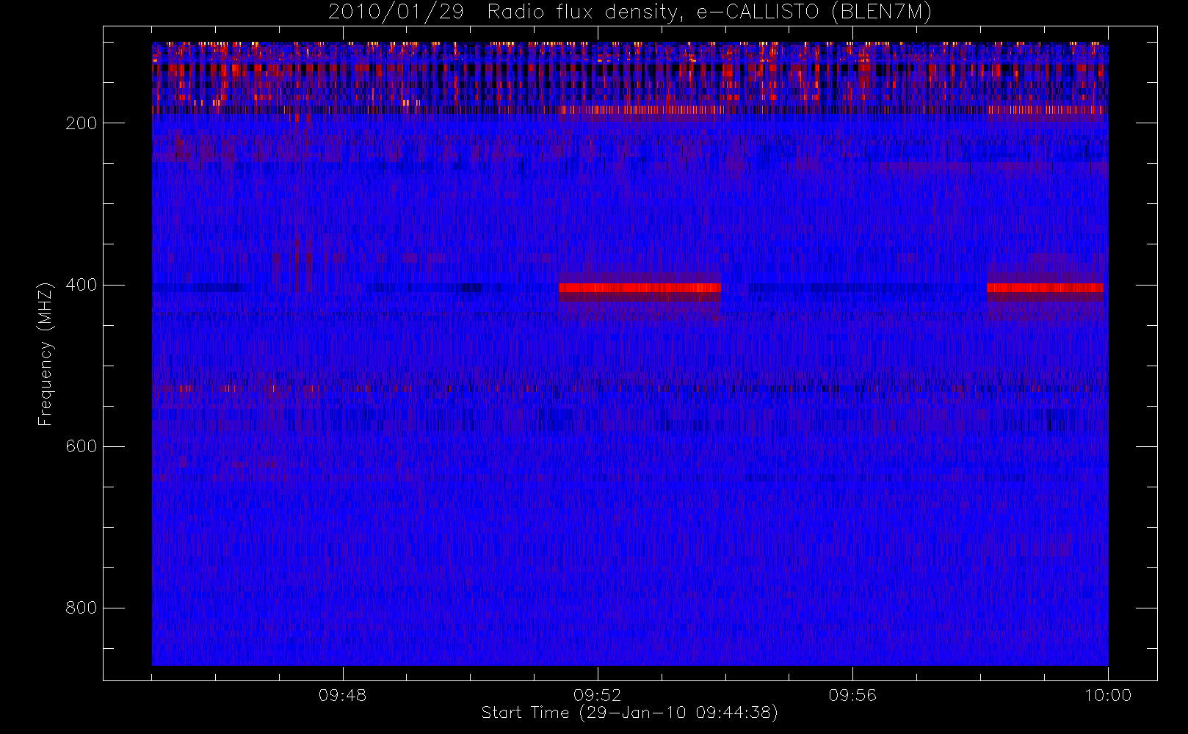Click the red burst at 400 MHz near 09:59
Screen dimensions: 1188x734
(1045, 288)
